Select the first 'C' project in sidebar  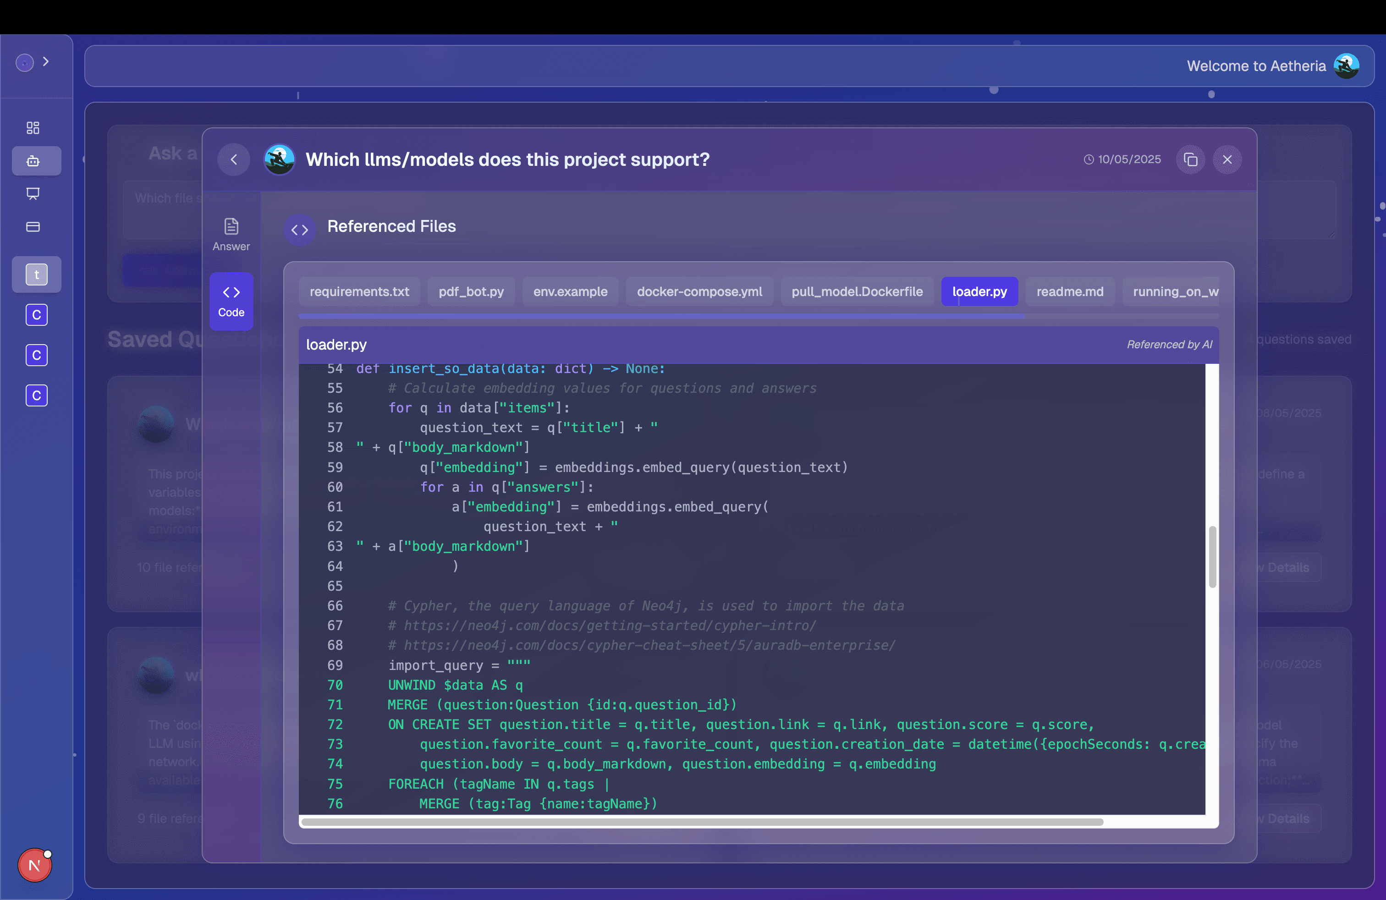pos(36,315)
